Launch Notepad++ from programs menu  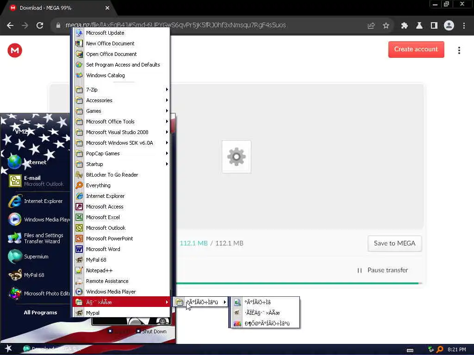[121, 270]
